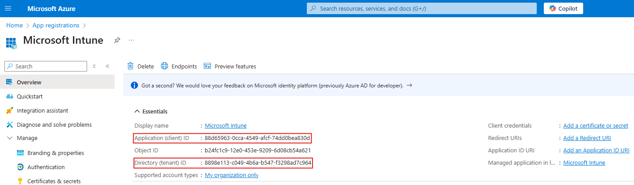Click the Quickstart cloud icon

9,96
